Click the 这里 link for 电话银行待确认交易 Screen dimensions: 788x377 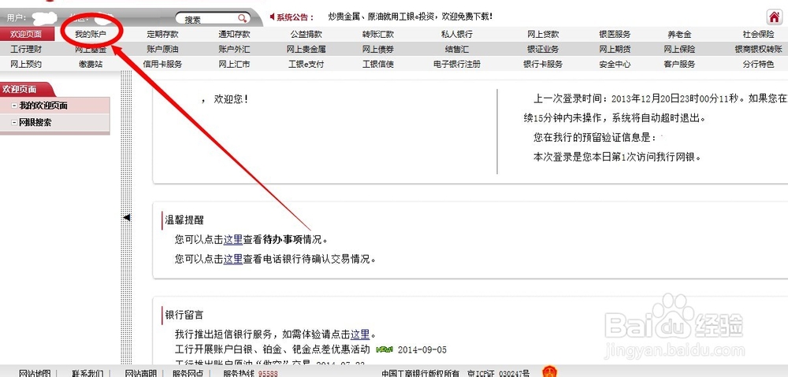233,259
